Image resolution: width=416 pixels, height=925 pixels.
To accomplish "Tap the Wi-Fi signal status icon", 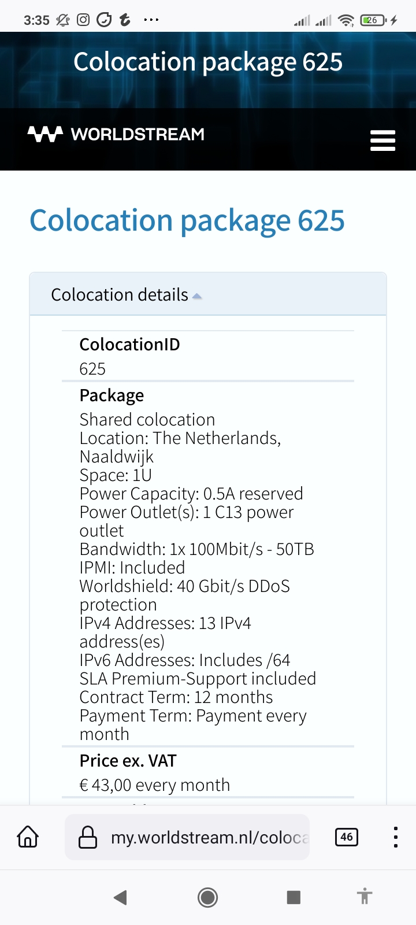I will coord(346,21).
